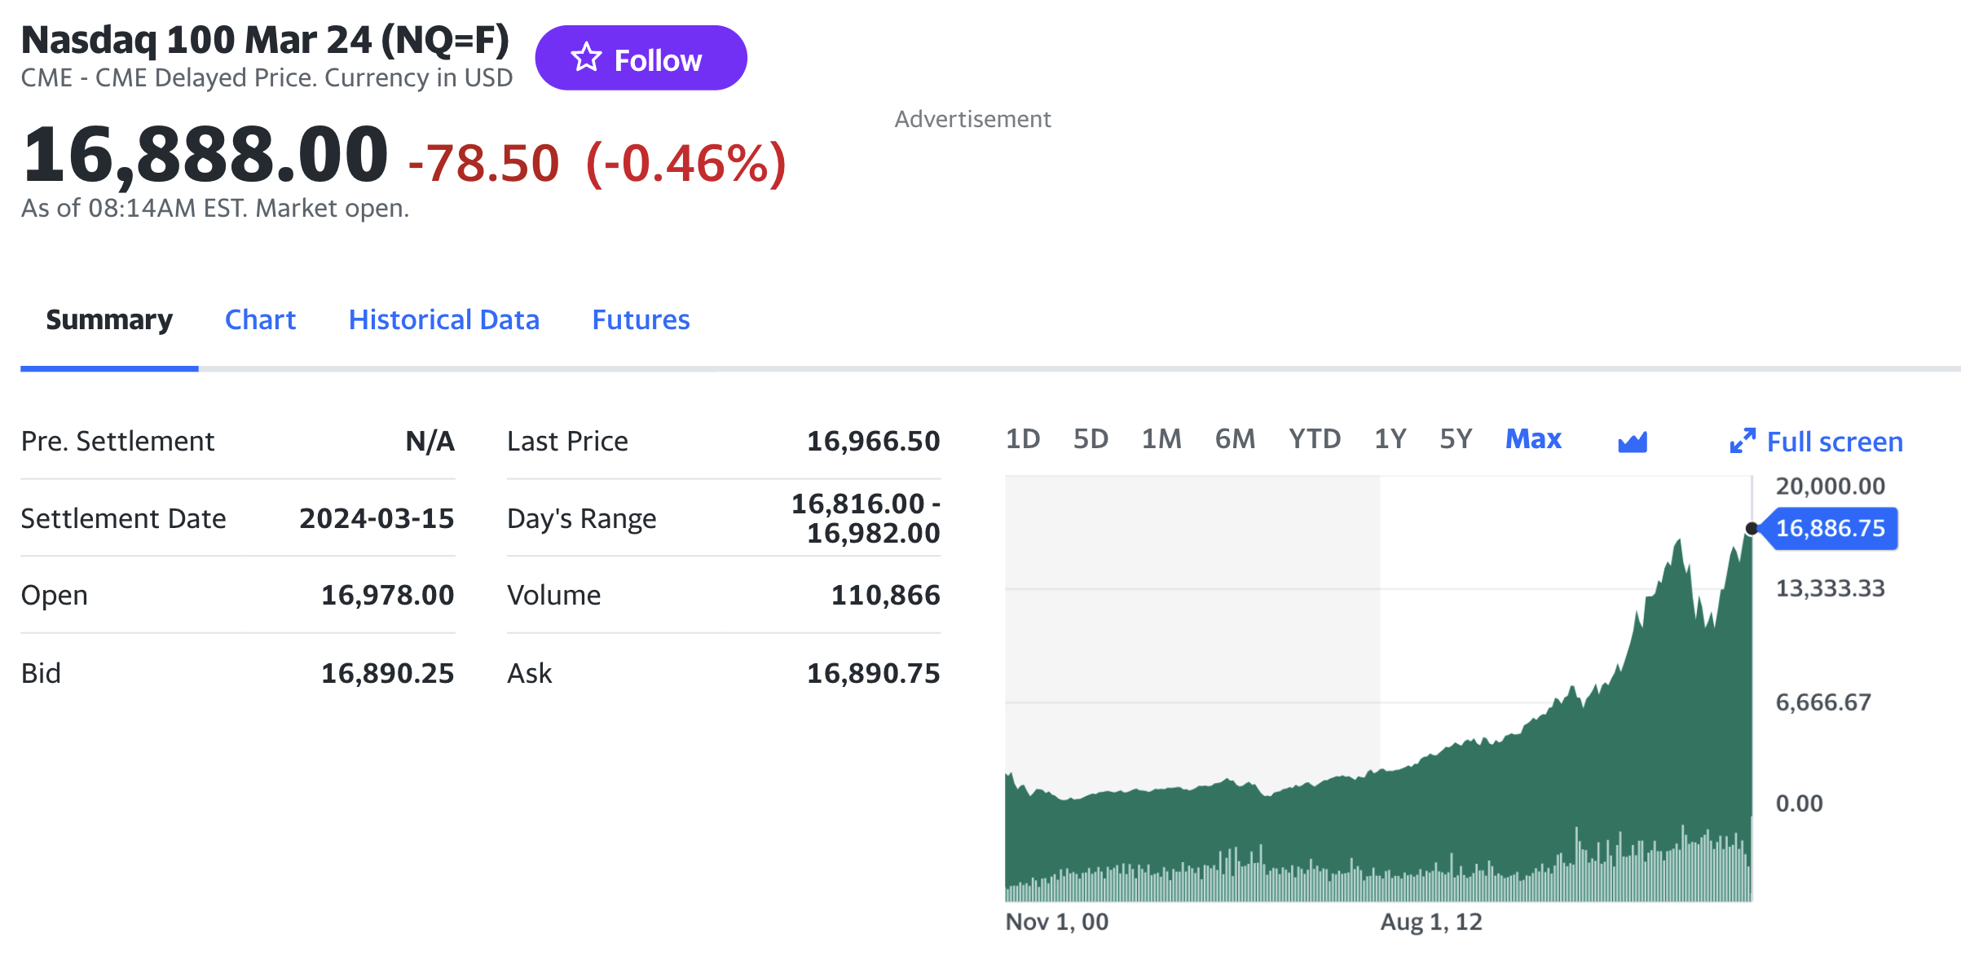1961x955 pixels.
Task: Click the Day's Range row label
Action: point(581,518)
